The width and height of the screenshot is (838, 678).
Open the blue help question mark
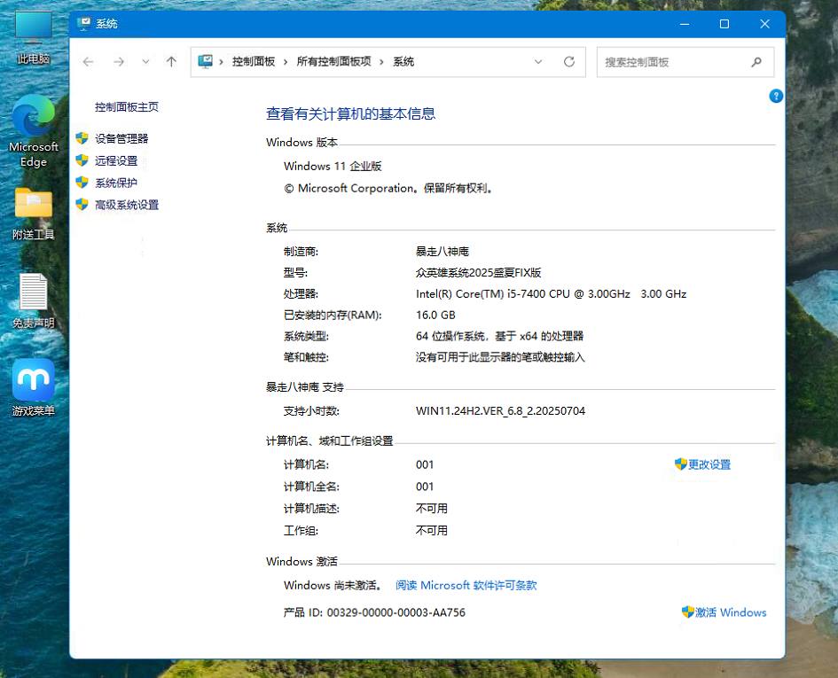point(776,97)
